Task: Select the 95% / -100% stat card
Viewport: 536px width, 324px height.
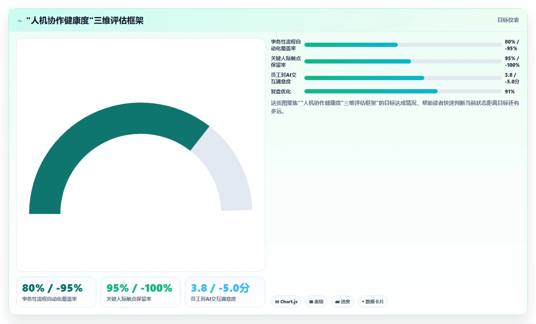Action: 140,292
